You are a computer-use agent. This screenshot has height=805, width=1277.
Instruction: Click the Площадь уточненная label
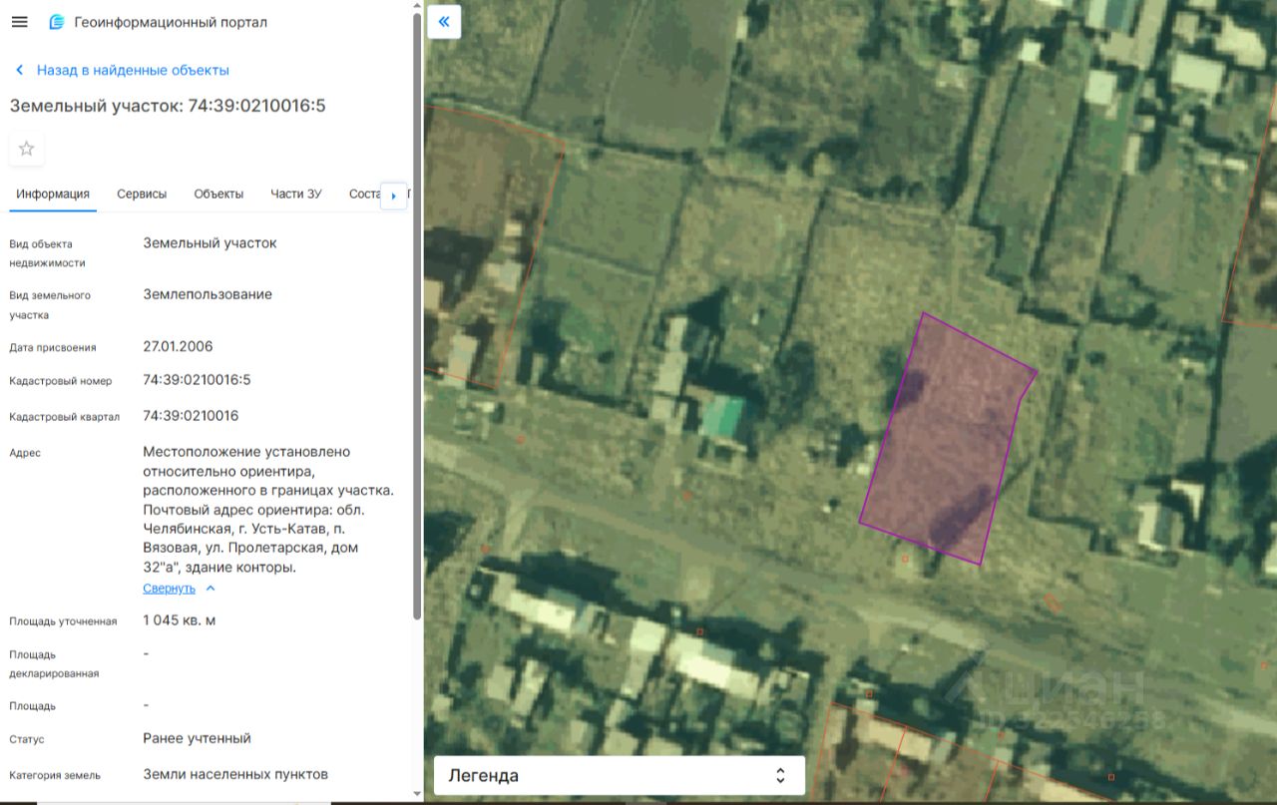[x=63, y=621]
